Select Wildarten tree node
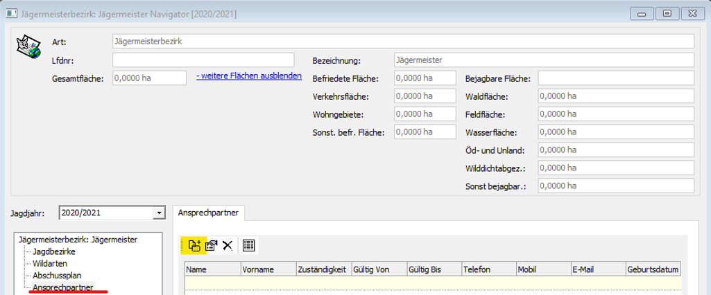711x295 pixels. tap(51, 263)
